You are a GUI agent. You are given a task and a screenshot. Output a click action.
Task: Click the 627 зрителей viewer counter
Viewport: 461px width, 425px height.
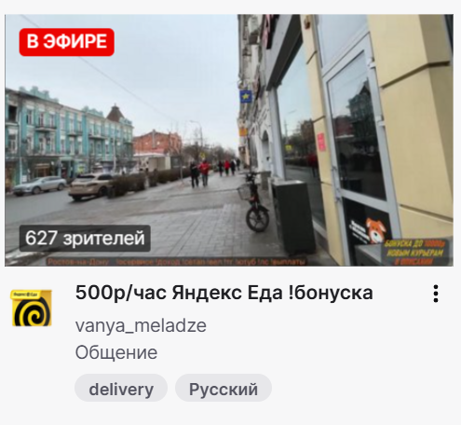85,238
